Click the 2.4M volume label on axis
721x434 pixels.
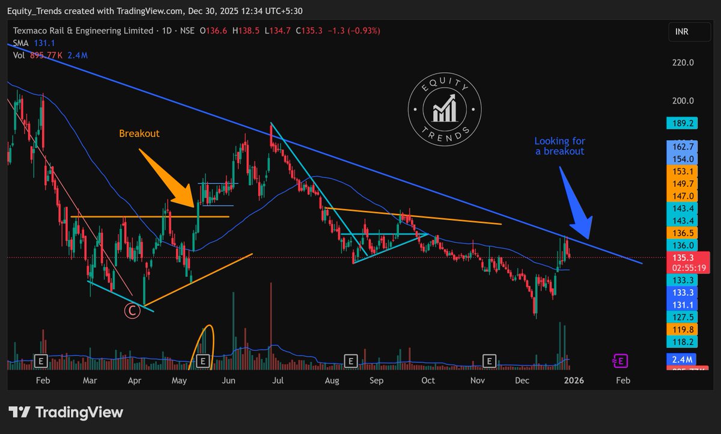681,360
